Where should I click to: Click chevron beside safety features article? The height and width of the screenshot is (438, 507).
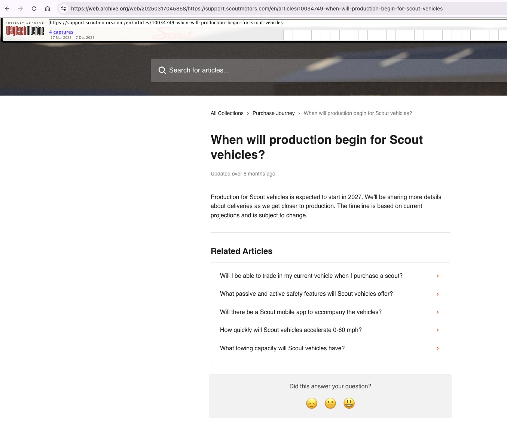tap(438, 294)
